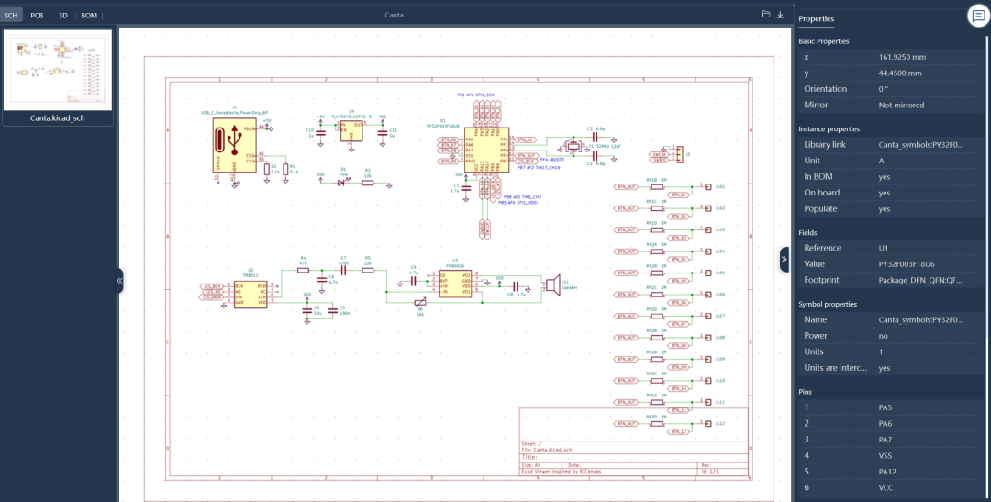991x502 pixels.
Task: Click the Pins section header
Action: tap(806, 392)
